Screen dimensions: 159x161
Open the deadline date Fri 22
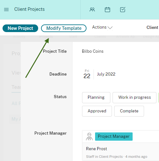click(87, 74)
